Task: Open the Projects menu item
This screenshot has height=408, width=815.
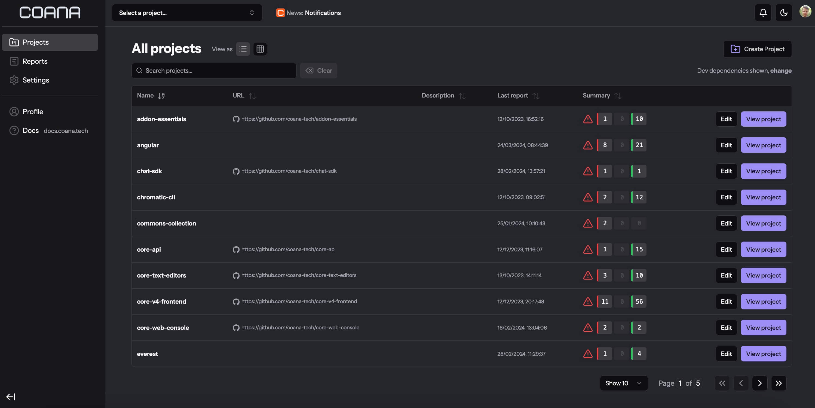Action: [50, 42]
